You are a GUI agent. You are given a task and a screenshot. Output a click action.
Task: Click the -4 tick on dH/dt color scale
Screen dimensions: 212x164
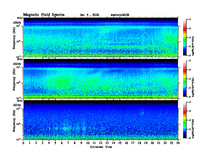coord(190,38)
